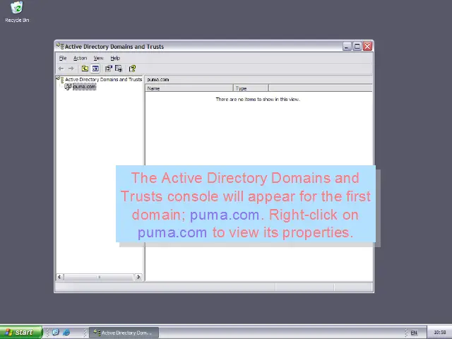Screen dimensions: 452x339
Task: Close the Active Directory Domains and Trusts window
Action: point(367,47)
